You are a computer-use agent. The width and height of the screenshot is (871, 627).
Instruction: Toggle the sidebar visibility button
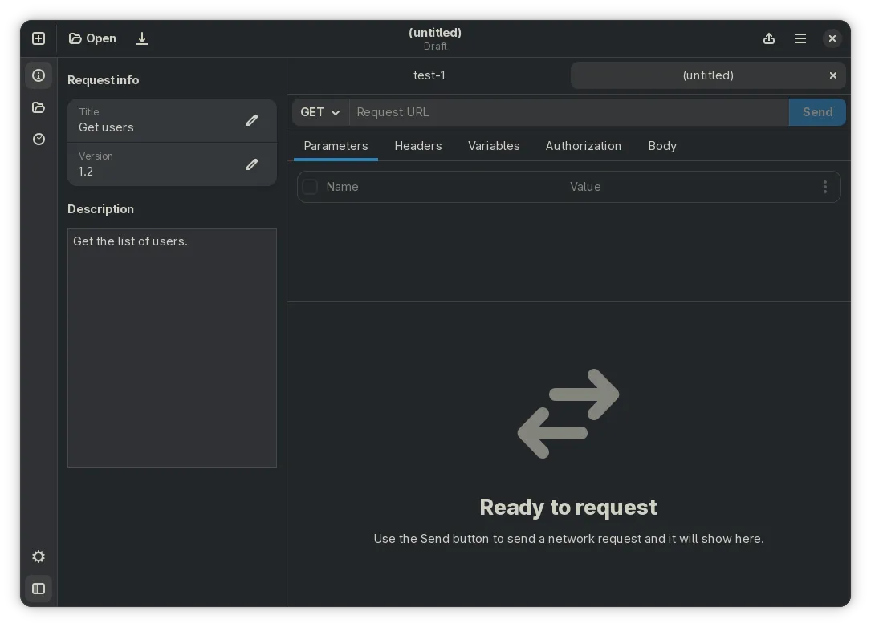click(38, 589)
